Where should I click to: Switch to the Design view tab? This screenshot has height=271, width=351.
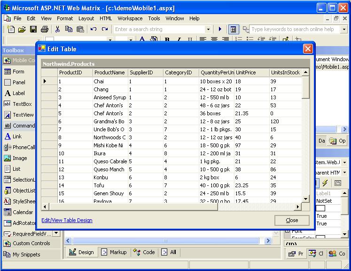coord(81,252)
